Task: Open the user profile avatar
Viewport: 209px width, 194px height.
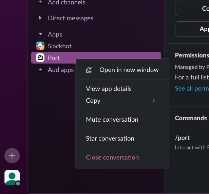Action: click(x=12, y=177)
